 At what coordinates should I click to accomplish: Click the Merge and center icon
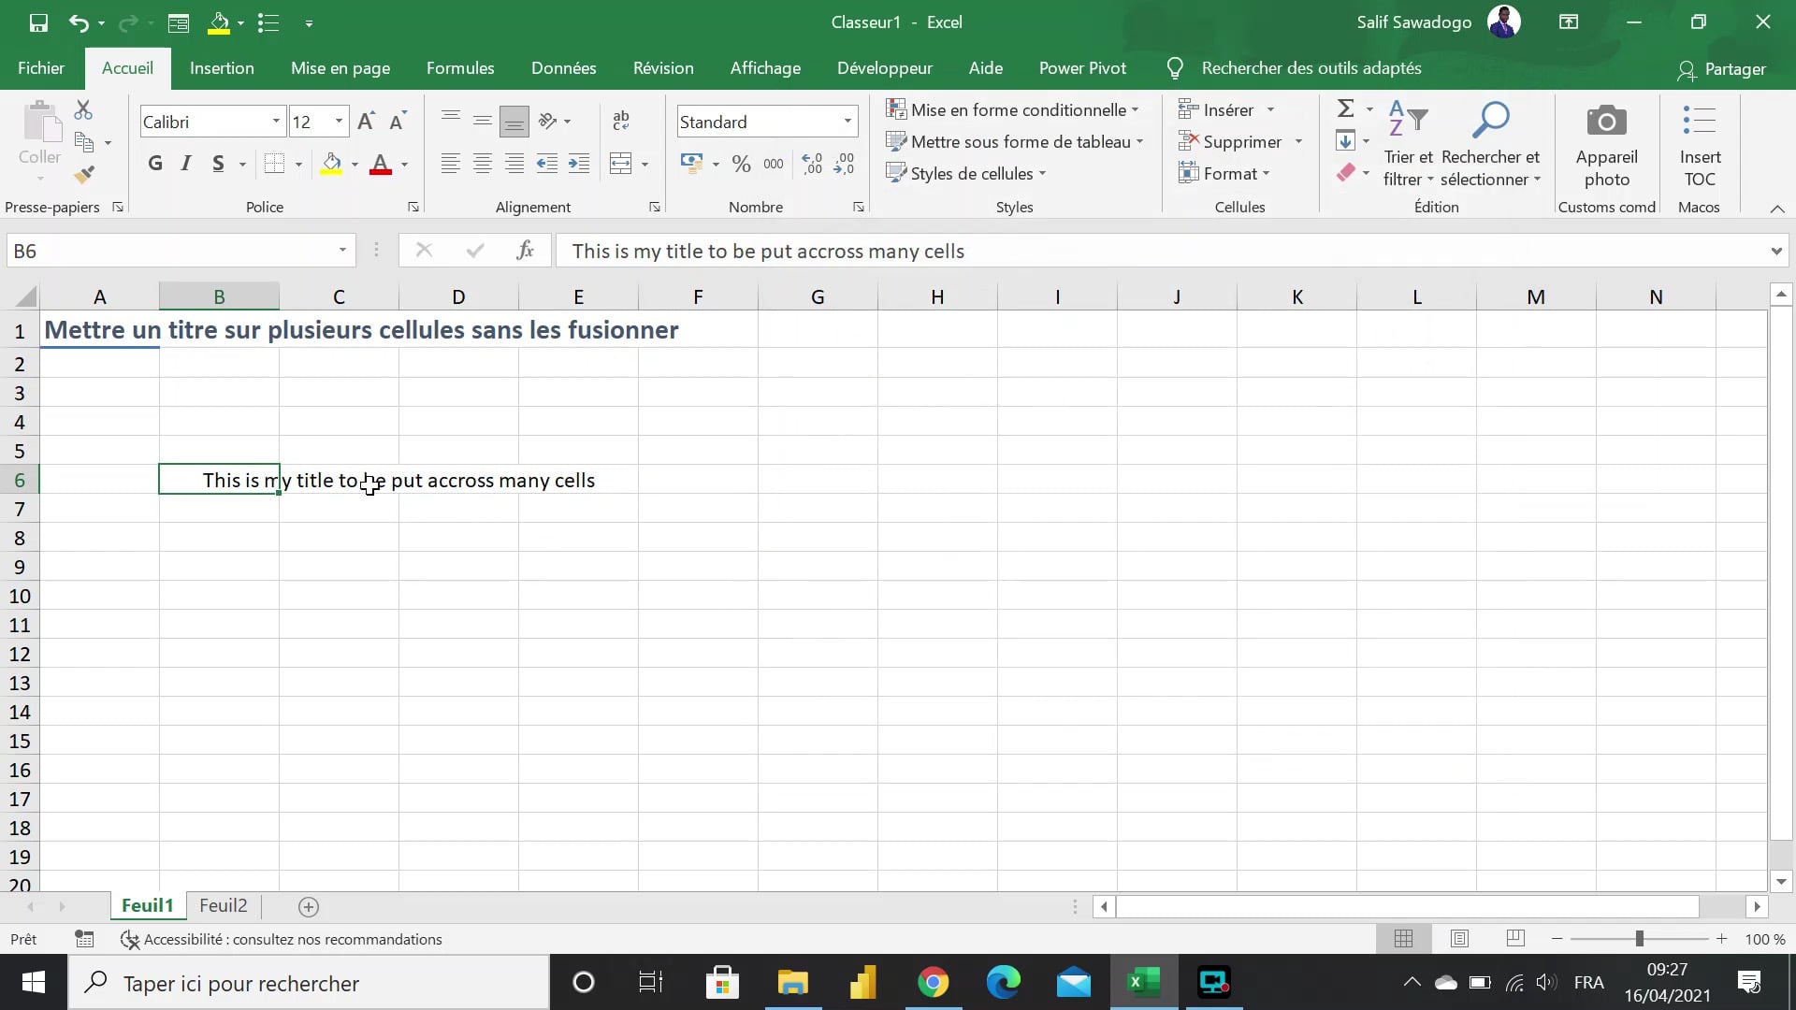[620, 165]
